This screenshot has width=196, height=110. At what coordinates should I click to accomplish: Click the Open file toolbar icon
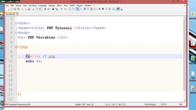pos(12,9)
